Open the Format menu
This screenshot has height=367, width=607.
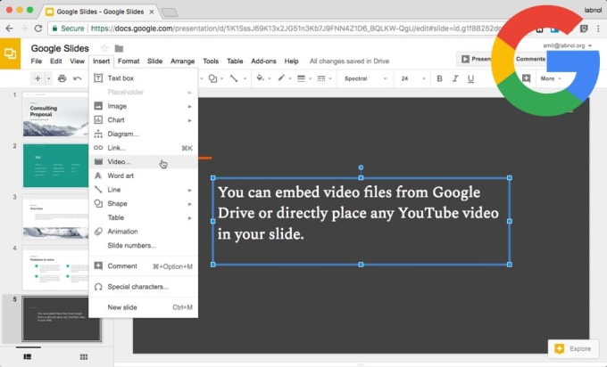[129, 61]
